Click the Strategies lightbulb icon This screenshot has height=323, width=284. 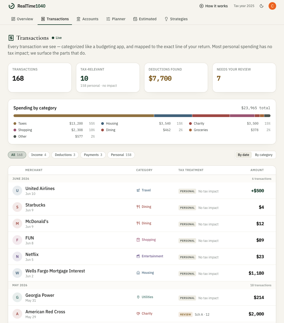166,19
